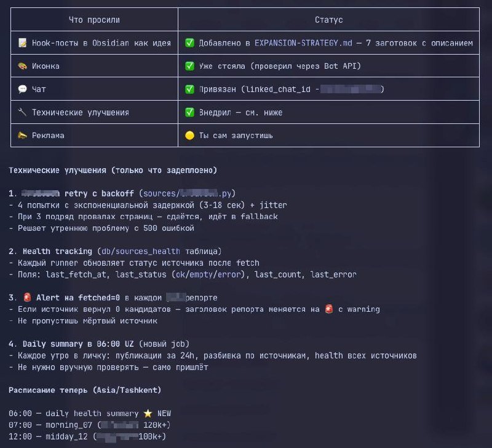
Task: Click the green checkmark before Привязан
Action: [189, 89]
